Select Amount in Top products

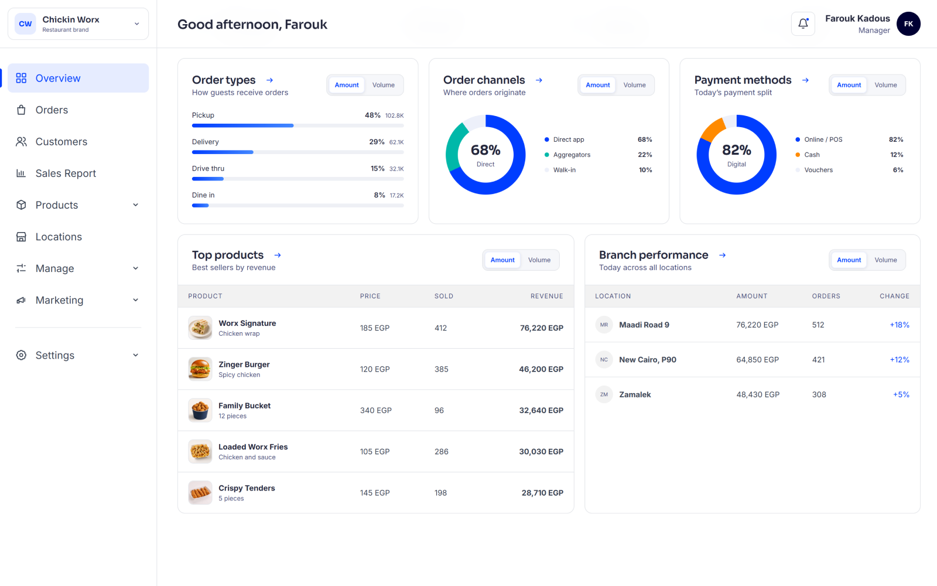502,260
